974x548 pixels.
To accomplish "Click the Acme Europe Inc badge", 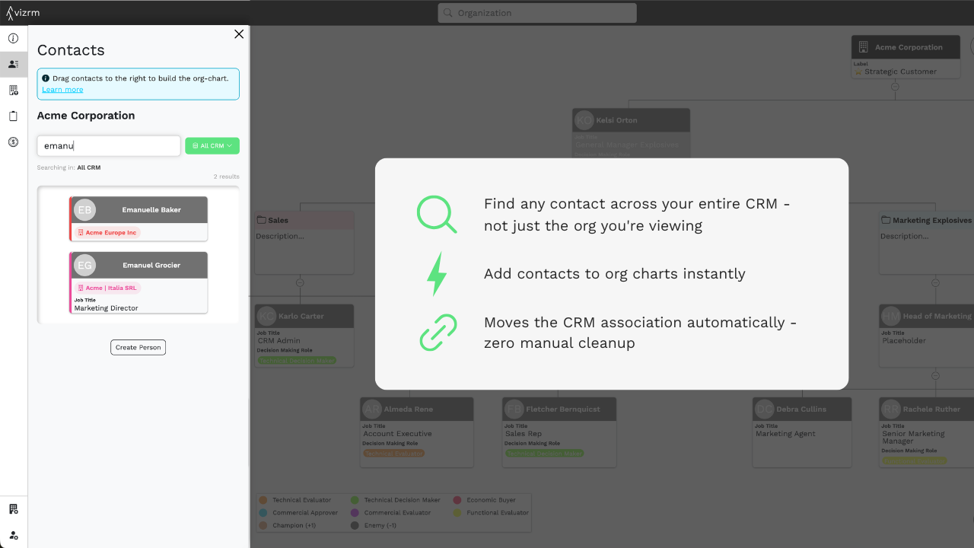I will 108,232.
